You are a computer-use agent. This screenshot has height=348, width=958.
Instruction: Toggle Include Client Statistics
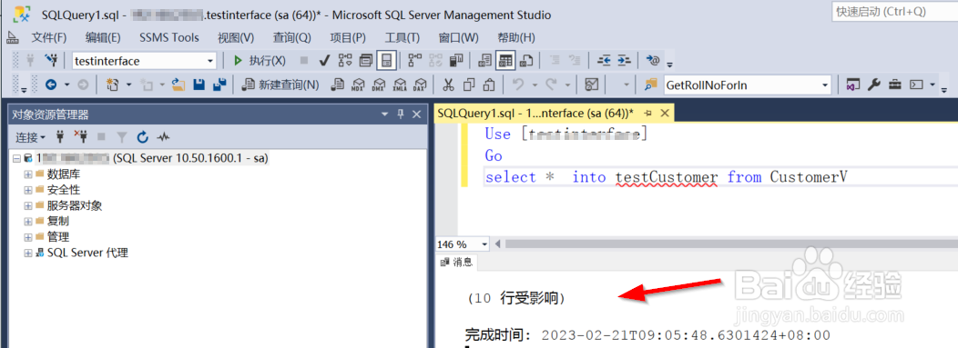456,61
